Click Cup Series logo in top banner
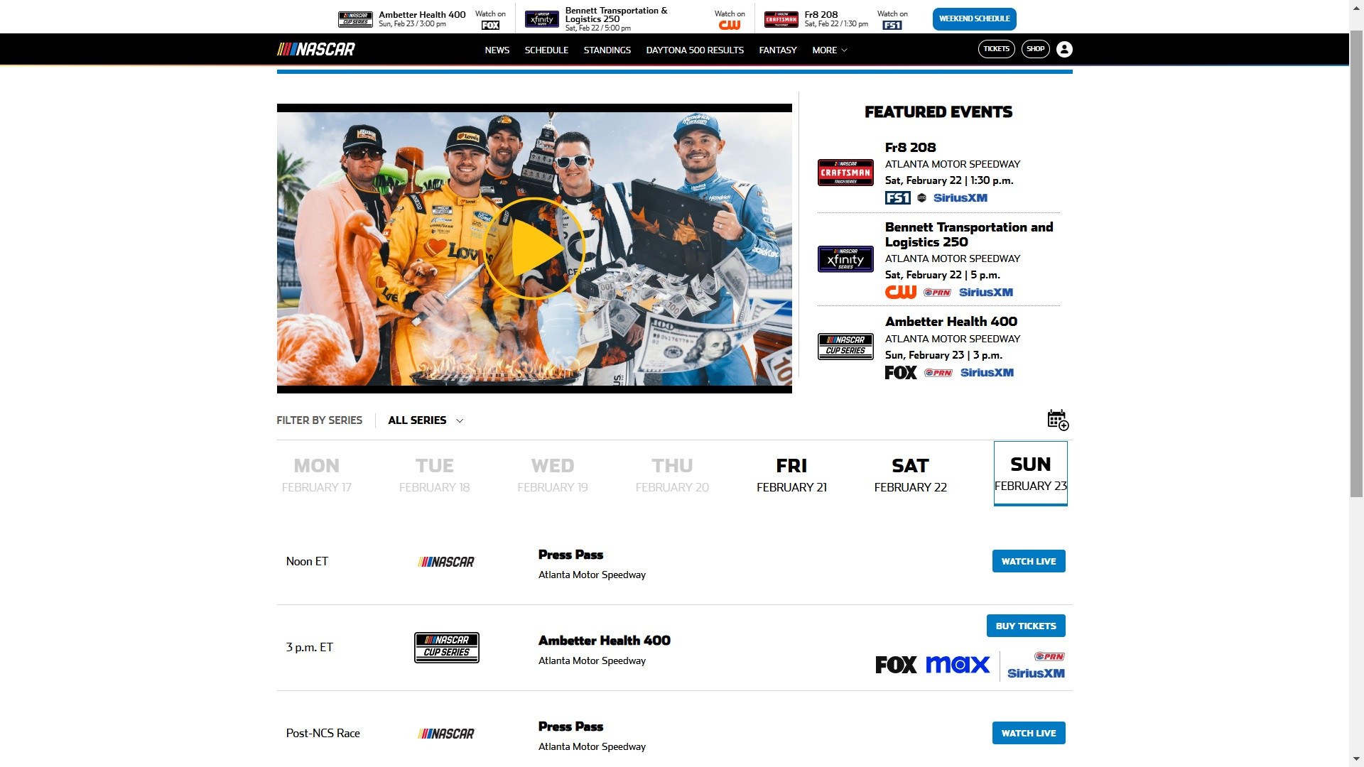Image resolution: width=1364 pixels, height=767 pixels. [355, 19]
